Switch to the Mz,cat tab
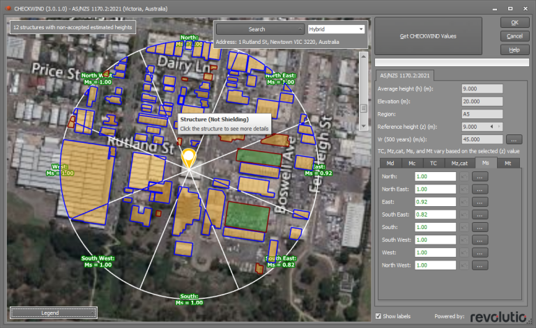Viewport: 536px width, 328px height. pyautogui.click(x=459, y=164)
